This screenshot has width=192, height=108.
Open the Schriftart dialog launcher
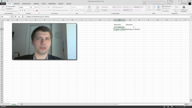[39, 13]
